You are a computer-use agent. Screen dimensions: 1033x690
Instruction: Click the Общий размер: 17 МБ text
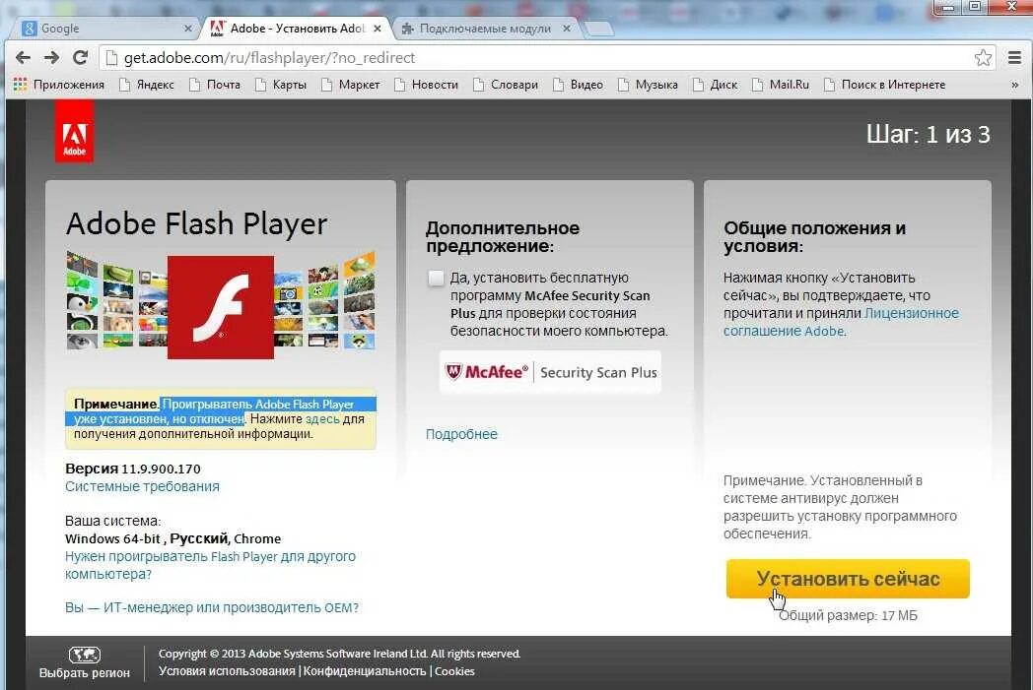coord(848,615)
